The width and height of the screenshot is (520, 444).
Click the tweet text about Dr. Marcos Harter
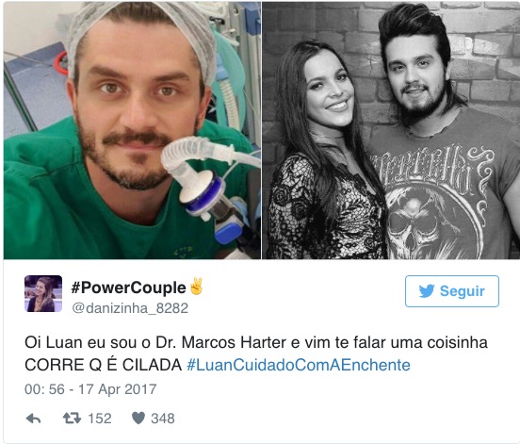256,354
